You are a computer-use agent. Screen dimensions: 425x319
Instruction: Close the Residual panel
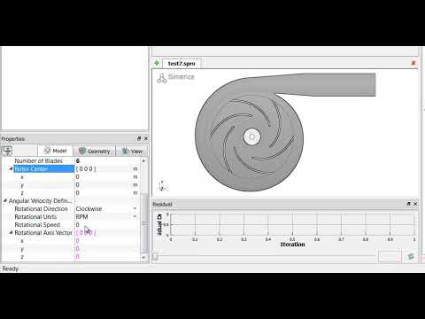click(x=415, y=204)
